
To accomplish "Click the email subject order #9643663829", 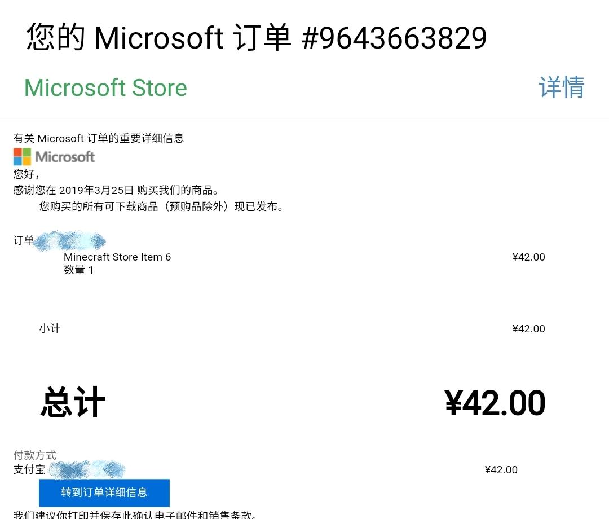I will point(257,37).
